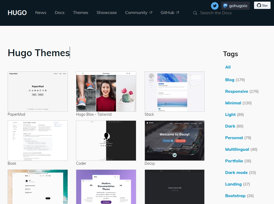The height and width of the screenshot is (204, 274).
Task: Click the Mastodon gohugoio button
Action: tap(235, 6)
